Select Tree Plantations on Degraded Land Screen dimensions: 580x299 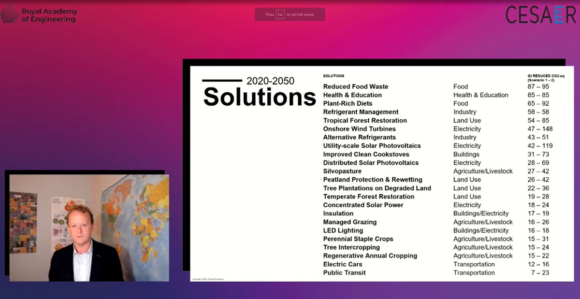(377, 188)
